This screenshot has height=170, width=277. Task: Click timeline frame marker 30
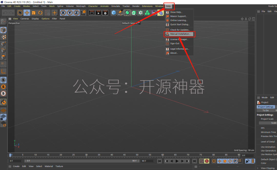click(x=86, y=155)
